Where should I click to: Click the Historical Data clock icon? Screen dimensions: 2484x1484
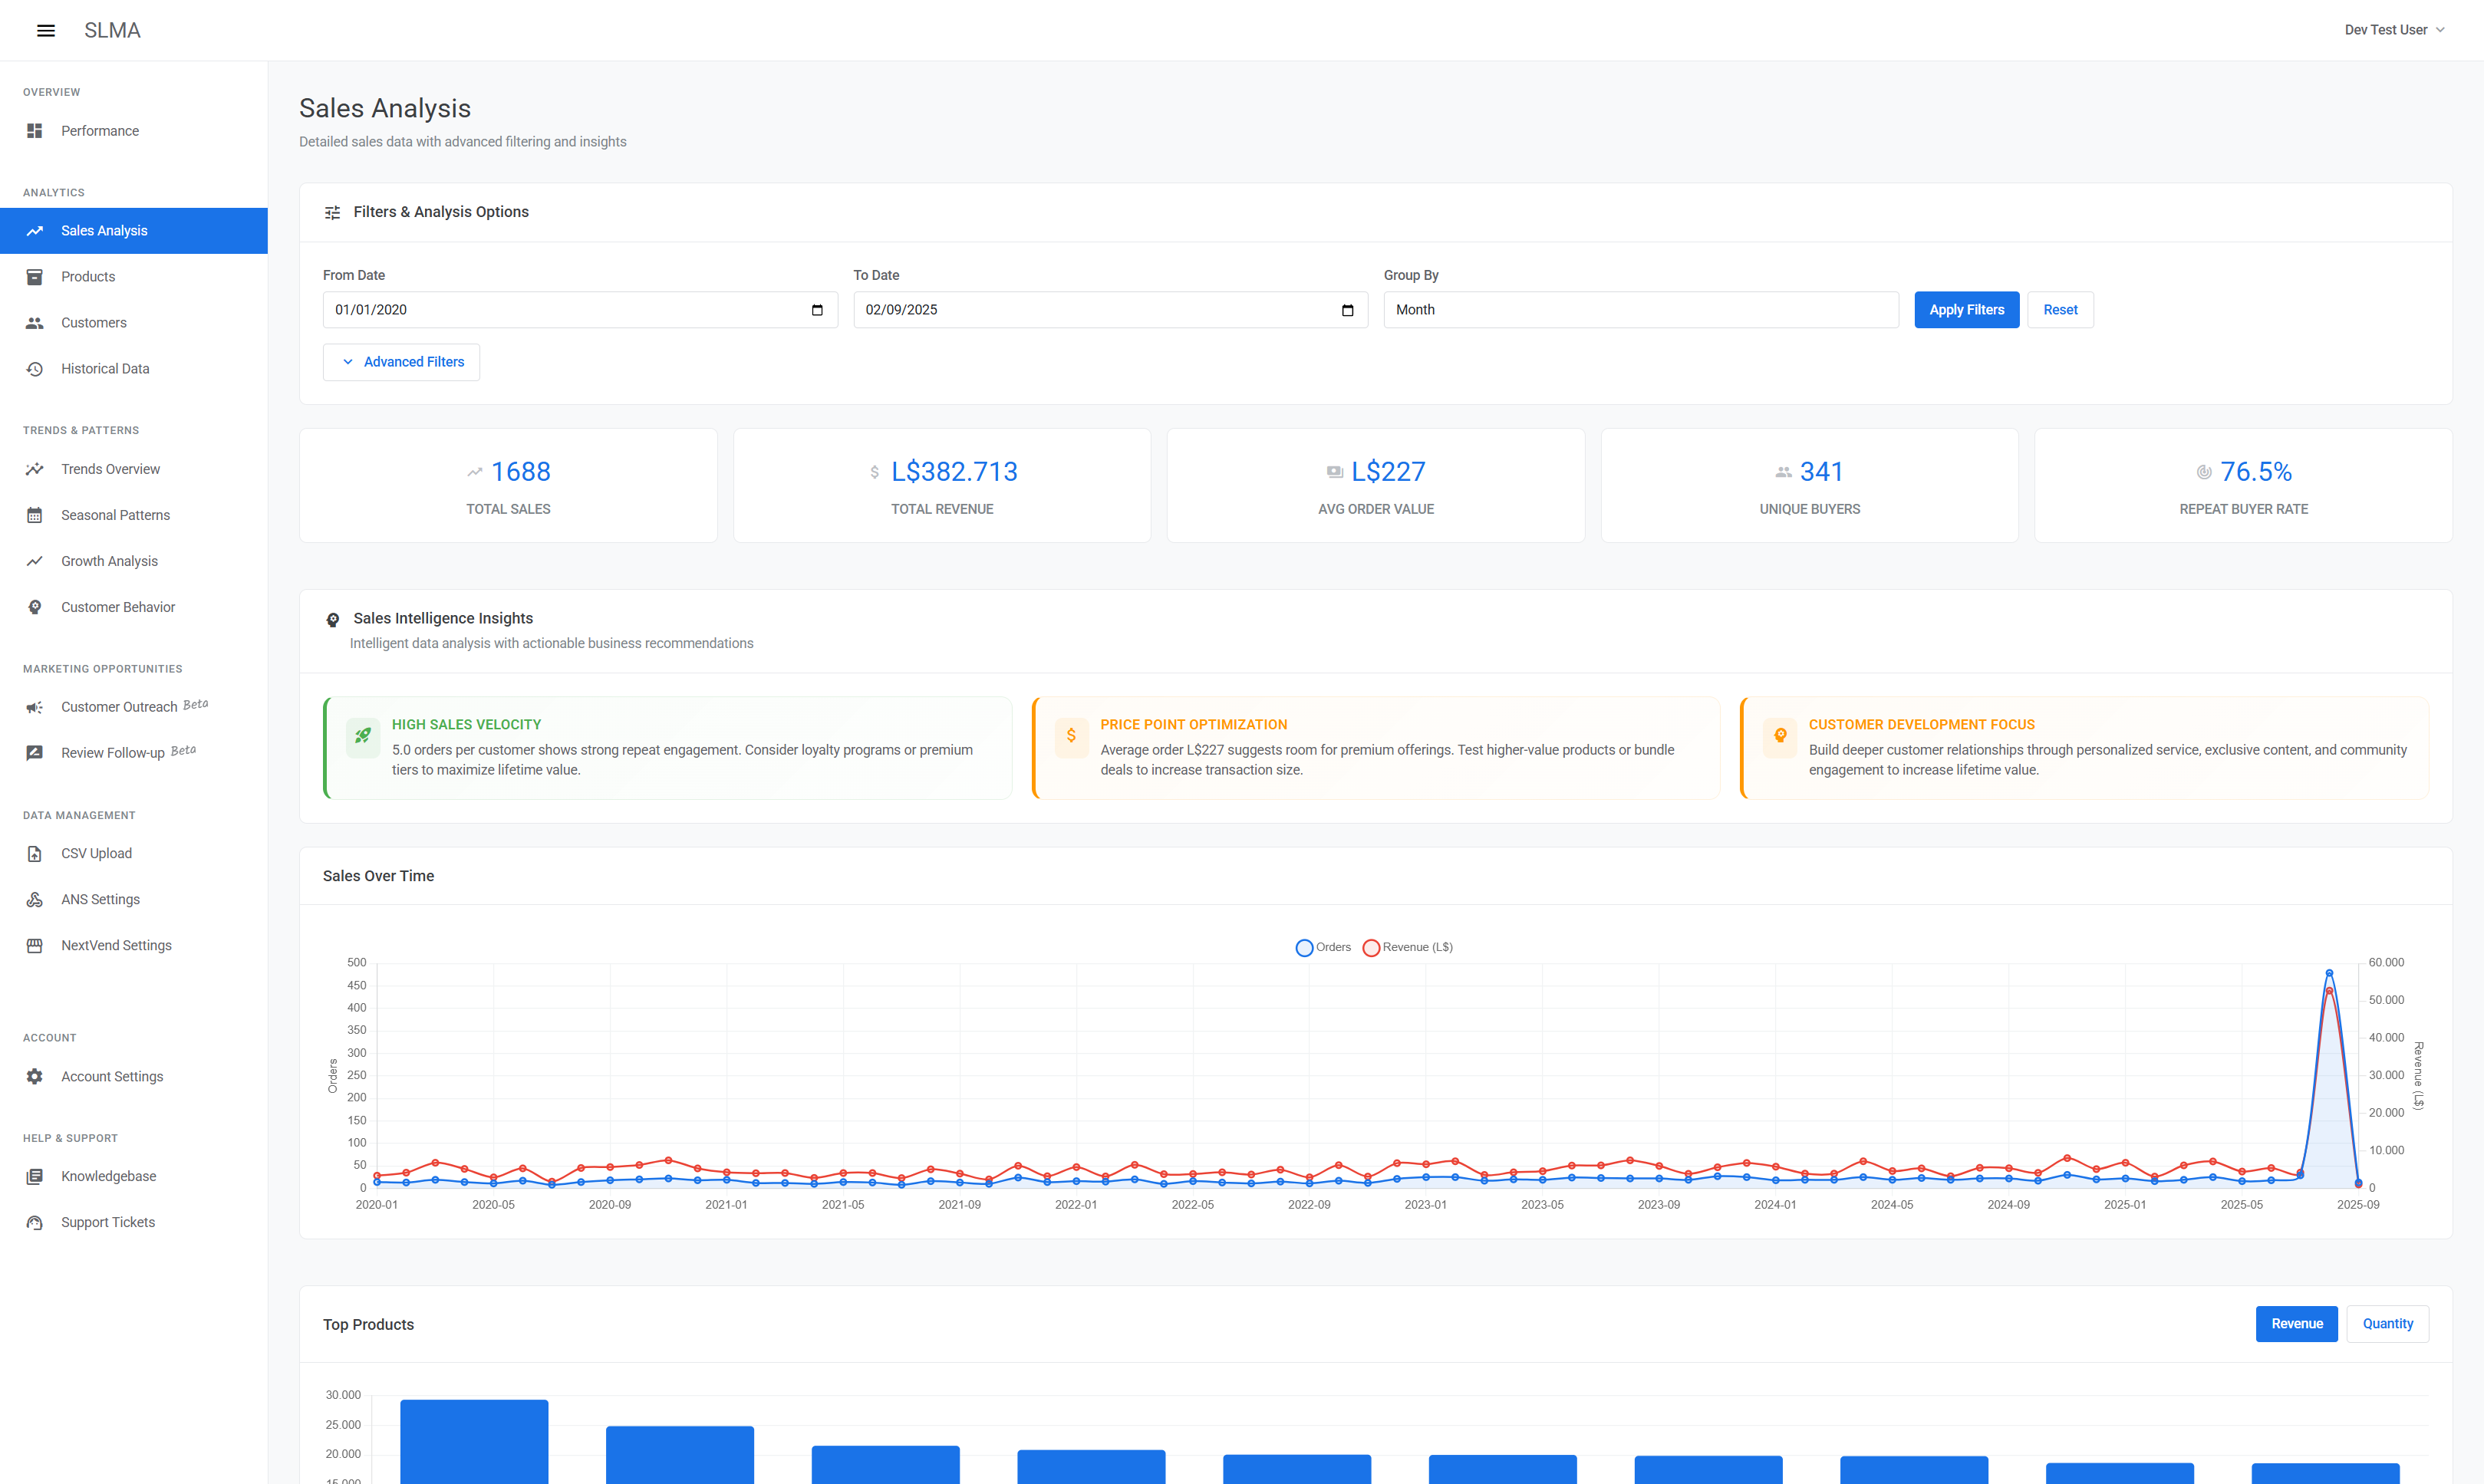pyautogui.click(x=34, y=369)
